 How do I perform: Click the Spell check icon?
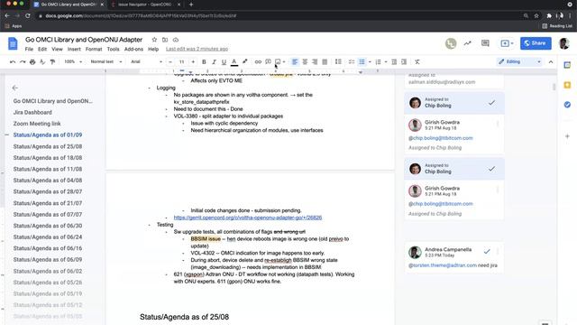coord(42,62)
